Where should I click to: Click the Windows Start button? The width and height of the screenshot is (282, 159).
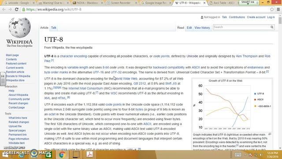(5, 155)
